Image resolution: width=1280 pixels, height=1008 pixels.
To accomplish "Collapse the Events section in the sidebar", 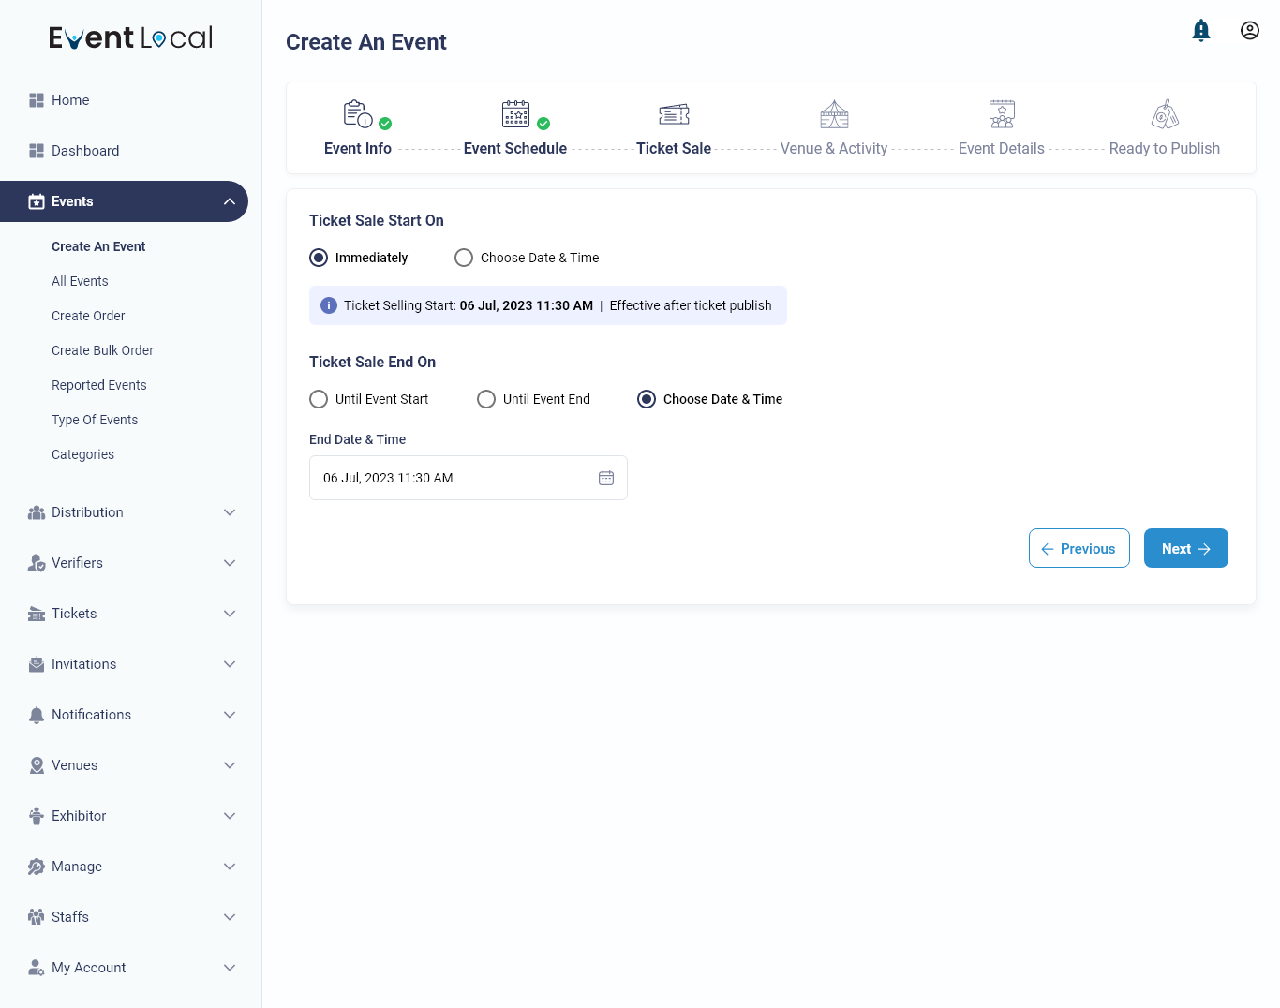I will click(x=230, y=200).
